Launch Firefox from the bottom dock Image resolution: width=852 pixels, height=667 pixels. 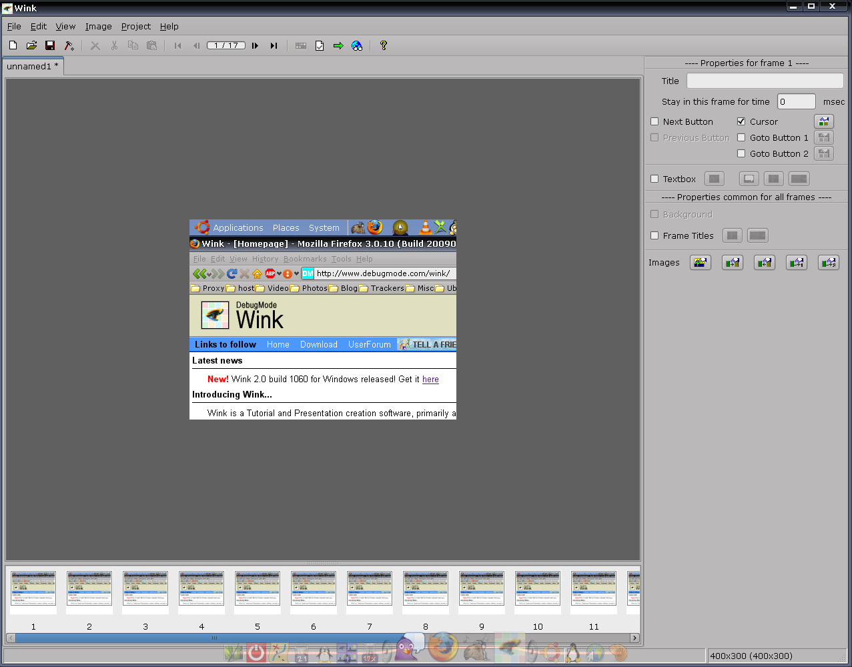coord(442,647)
